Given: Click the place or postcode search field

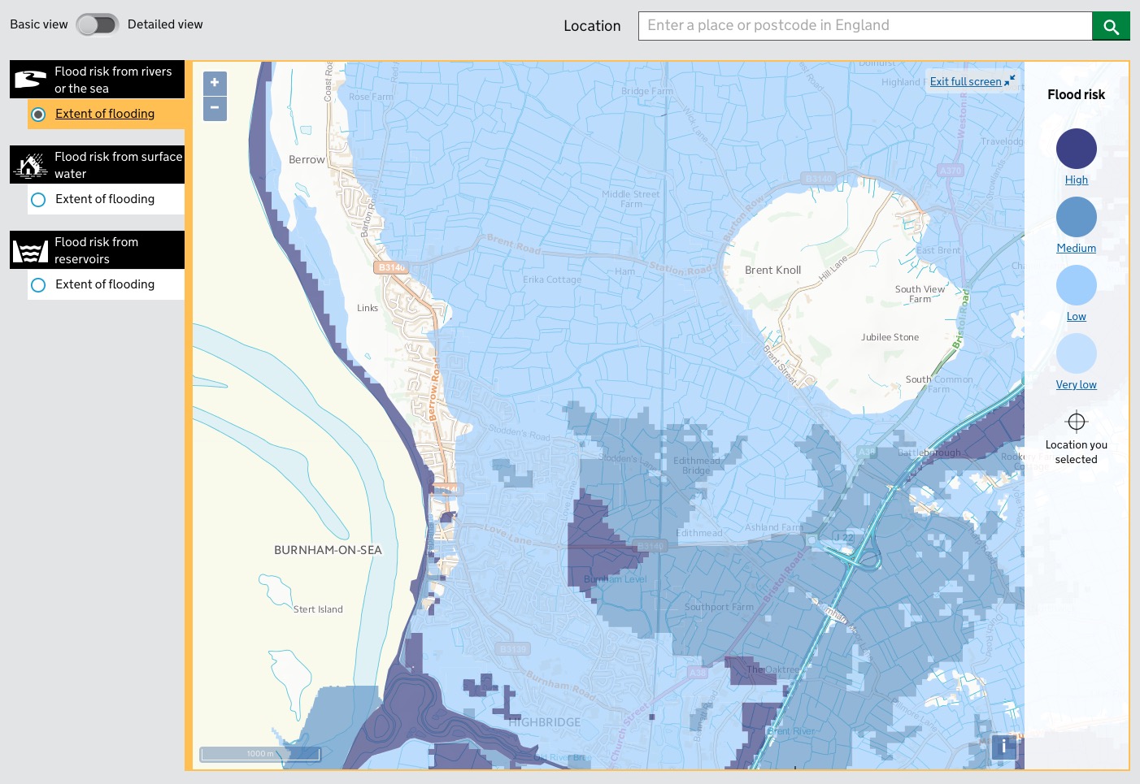Looking at the screenshot, I should [864, 25].
